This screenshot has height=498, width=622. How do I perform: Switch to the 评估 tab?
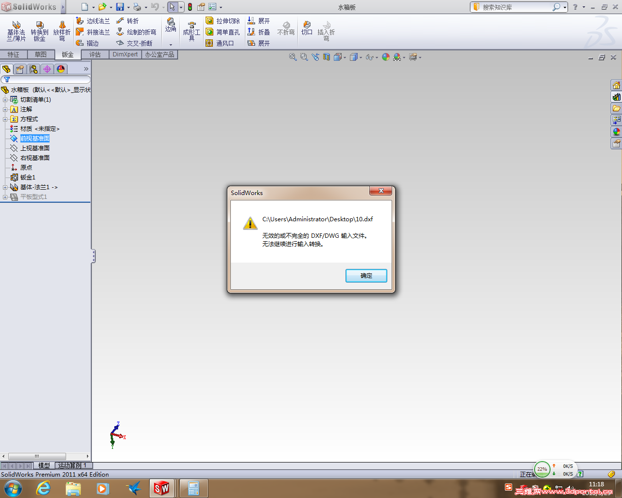[95, 54]
